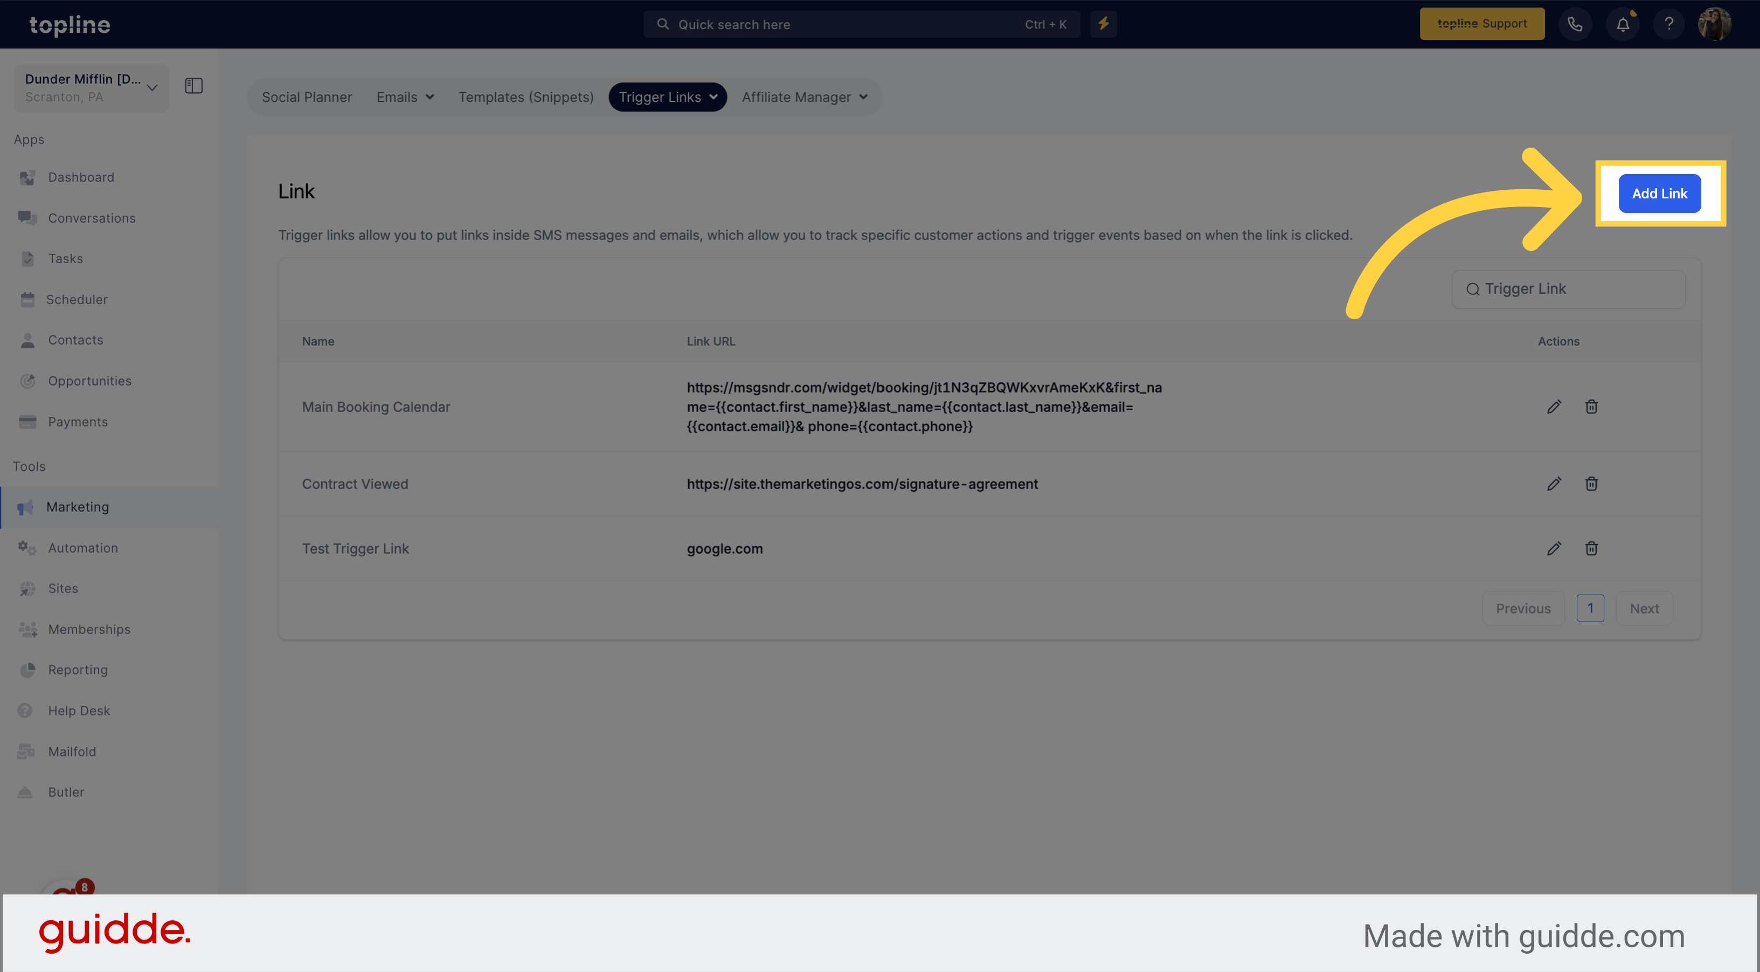Image resolution: width=1760 pixels, height=972 pixels.
Task: Toggle the sidebar panel collapse icon
Action: click(x=194, y=86)
